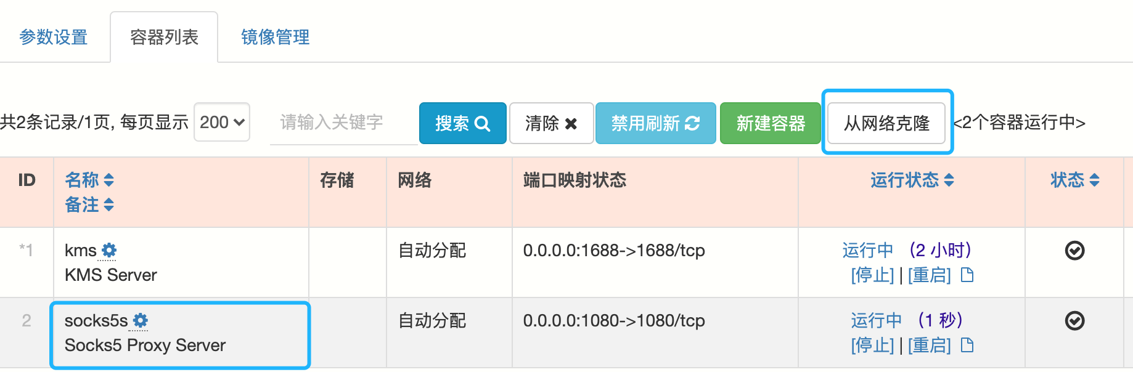Image resolution: width=1133 pixels, height=372 pixels.
Task: Sort by 状态 column arrows
Action: point(1095,180)
